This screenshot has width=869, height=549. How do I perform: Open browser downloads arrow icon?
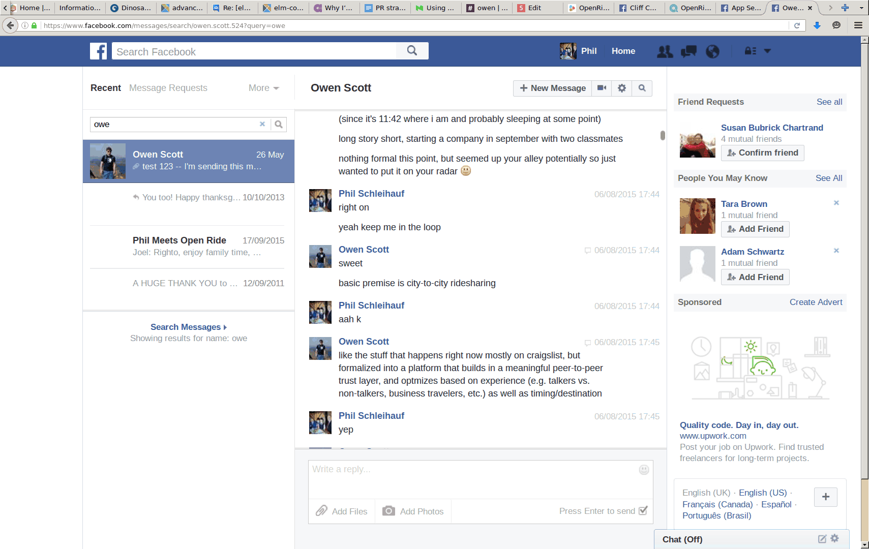click(817, 25)
